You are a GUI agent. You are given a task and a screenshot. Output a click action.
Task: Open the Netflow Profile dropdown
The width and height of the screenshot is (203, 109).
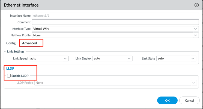click(x=115, y=35)
